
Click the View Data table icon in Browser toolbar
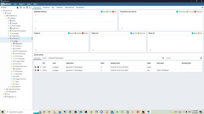tap(21, 8)
